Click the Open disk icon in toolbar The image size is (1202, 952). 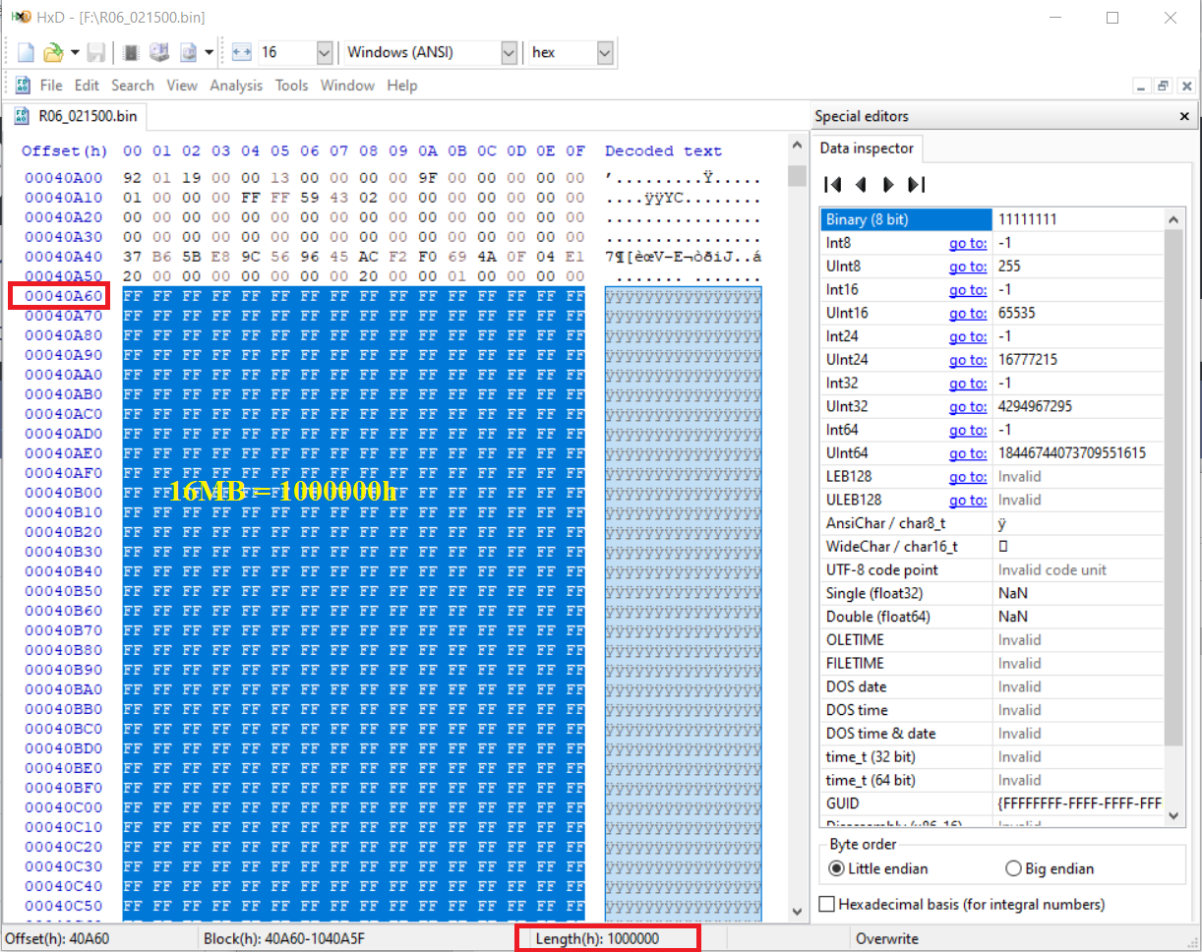158,52
